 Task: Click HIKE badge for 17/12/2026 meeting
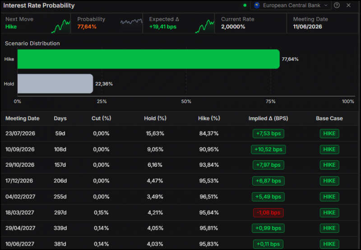[329, 181]
